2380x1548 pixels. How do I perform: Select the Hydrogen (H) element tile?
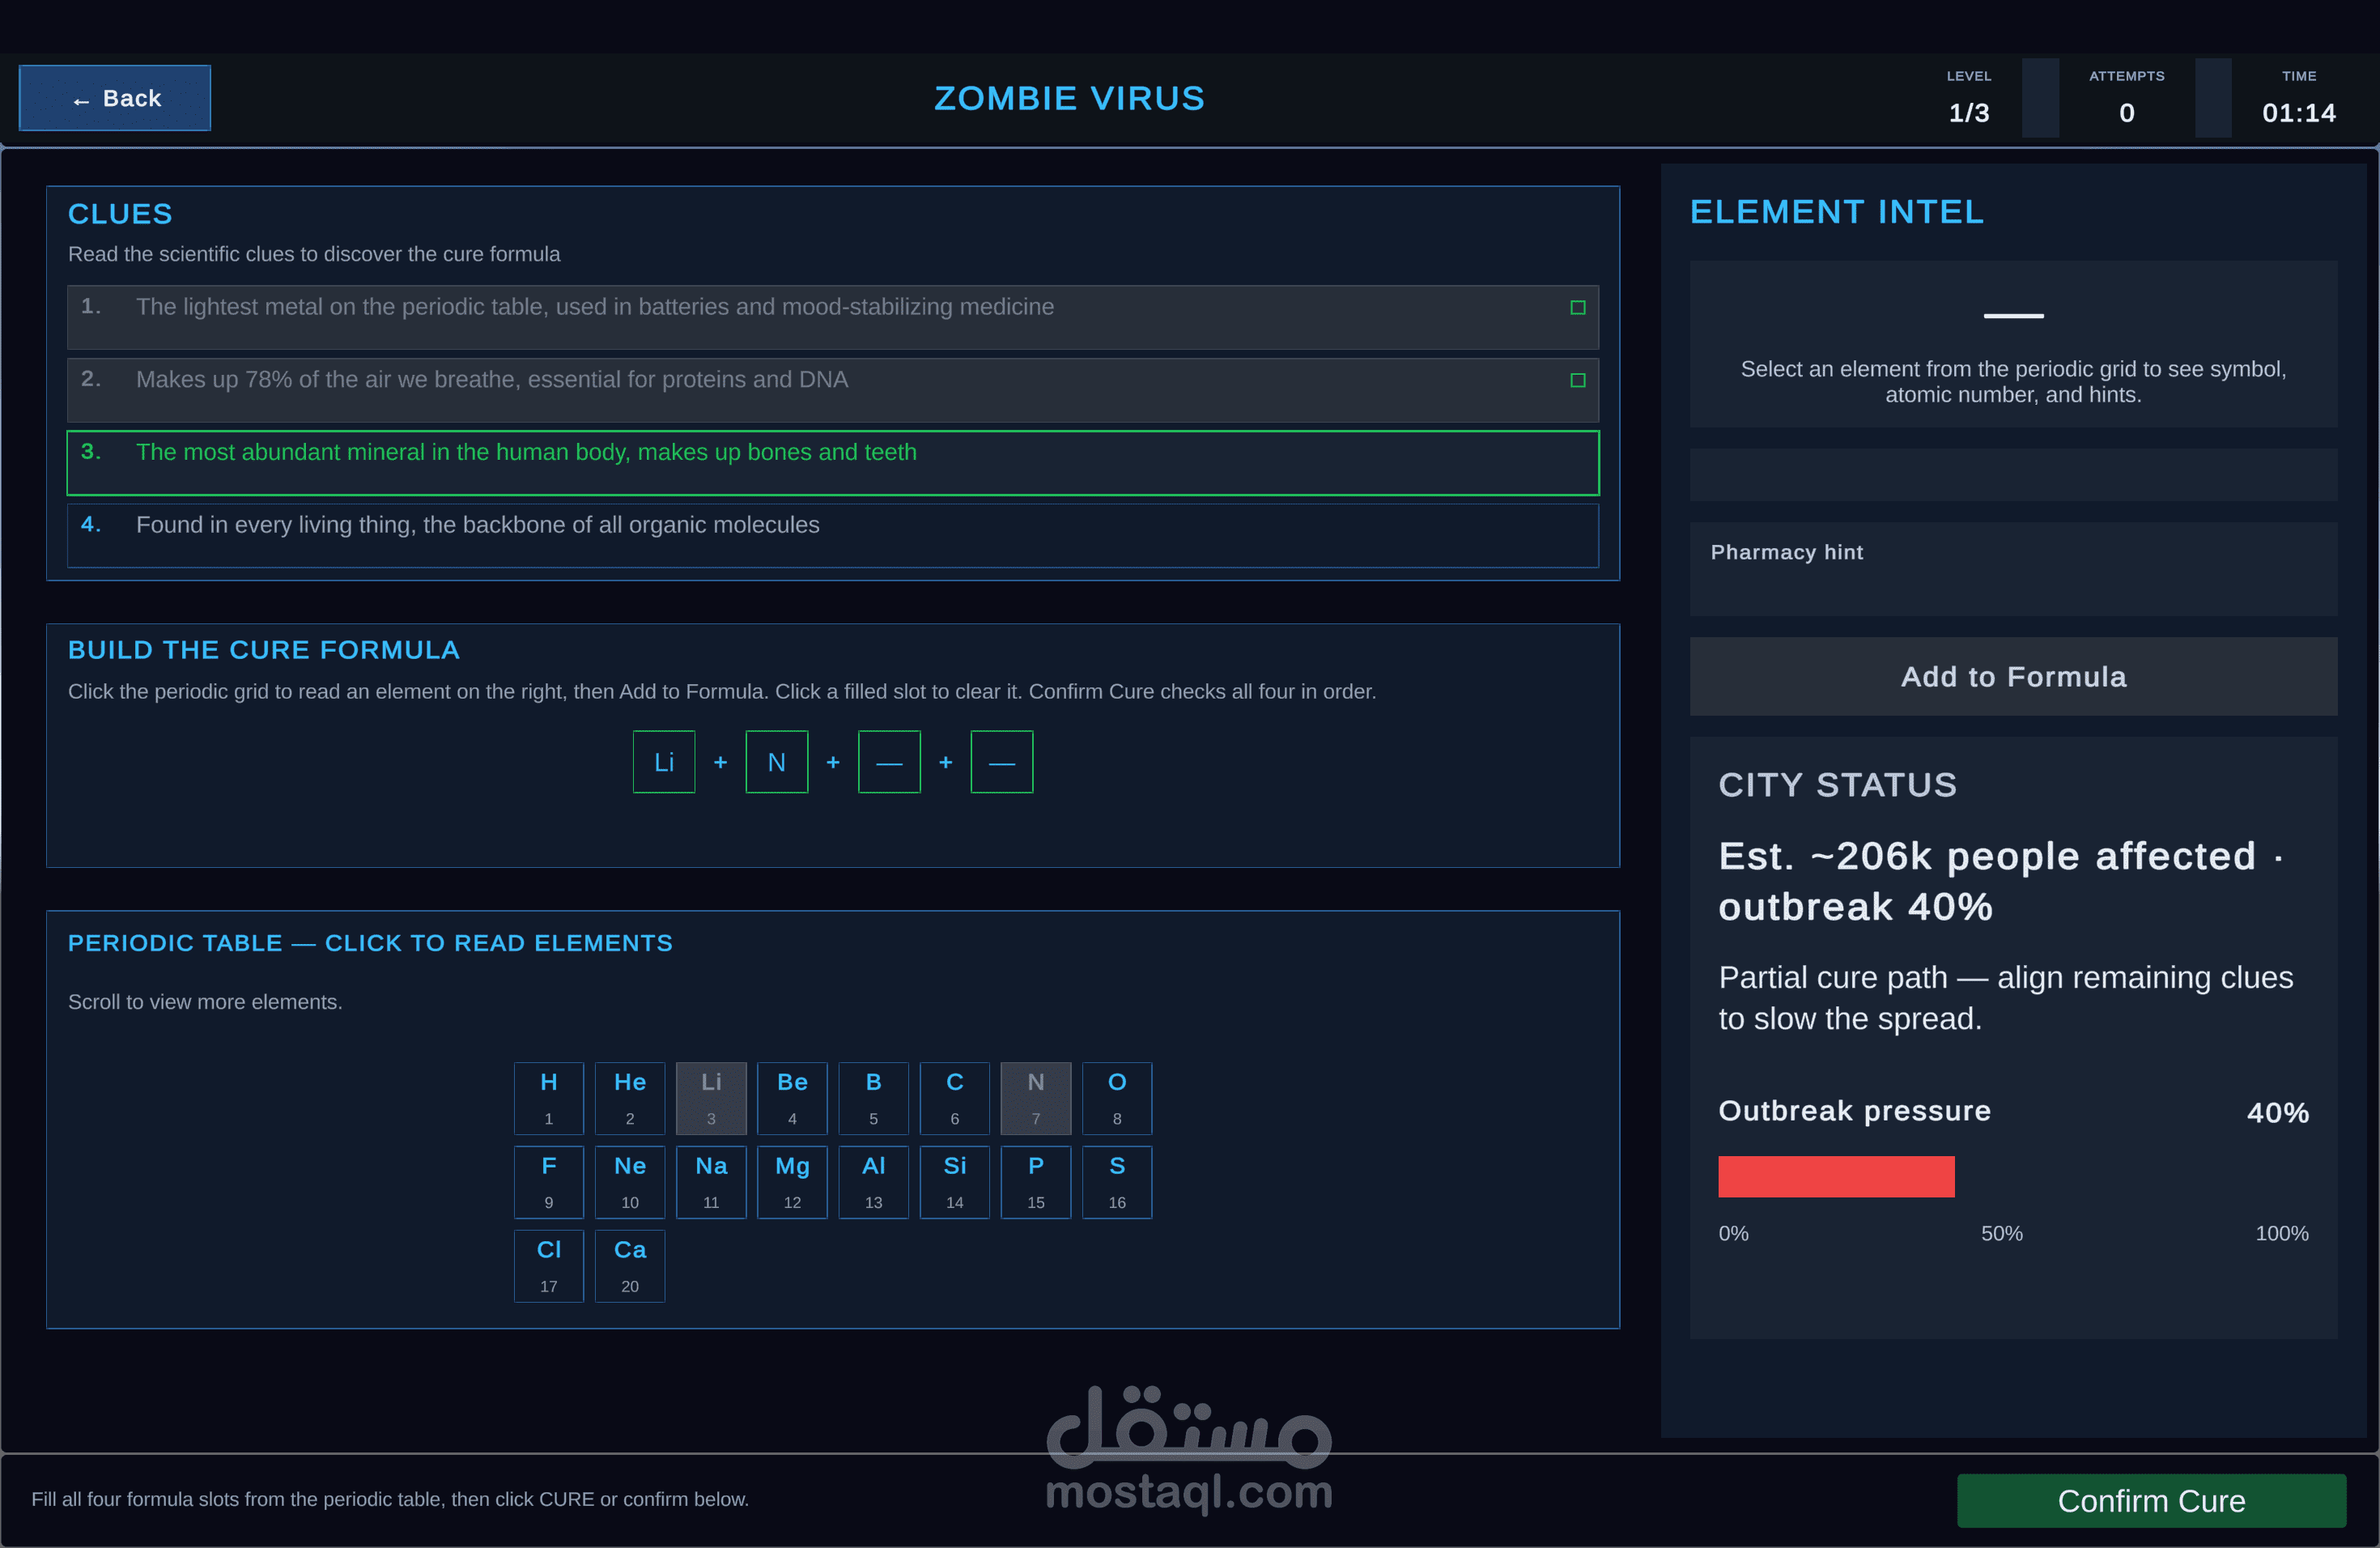tap(548, 1098)
